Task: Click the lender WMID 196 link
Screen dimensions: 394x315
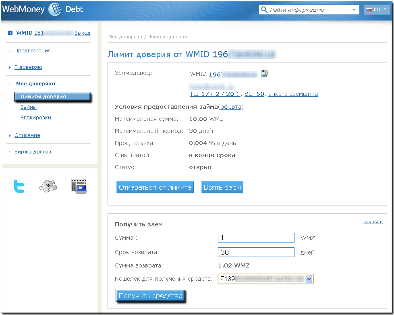Action: click(x=233, y=74)
